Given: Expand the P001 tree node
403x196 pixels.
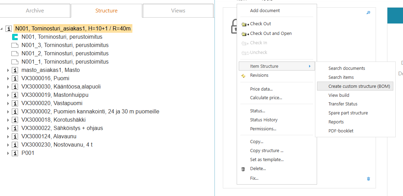Looking at the screenshot, I should (8, 153).
